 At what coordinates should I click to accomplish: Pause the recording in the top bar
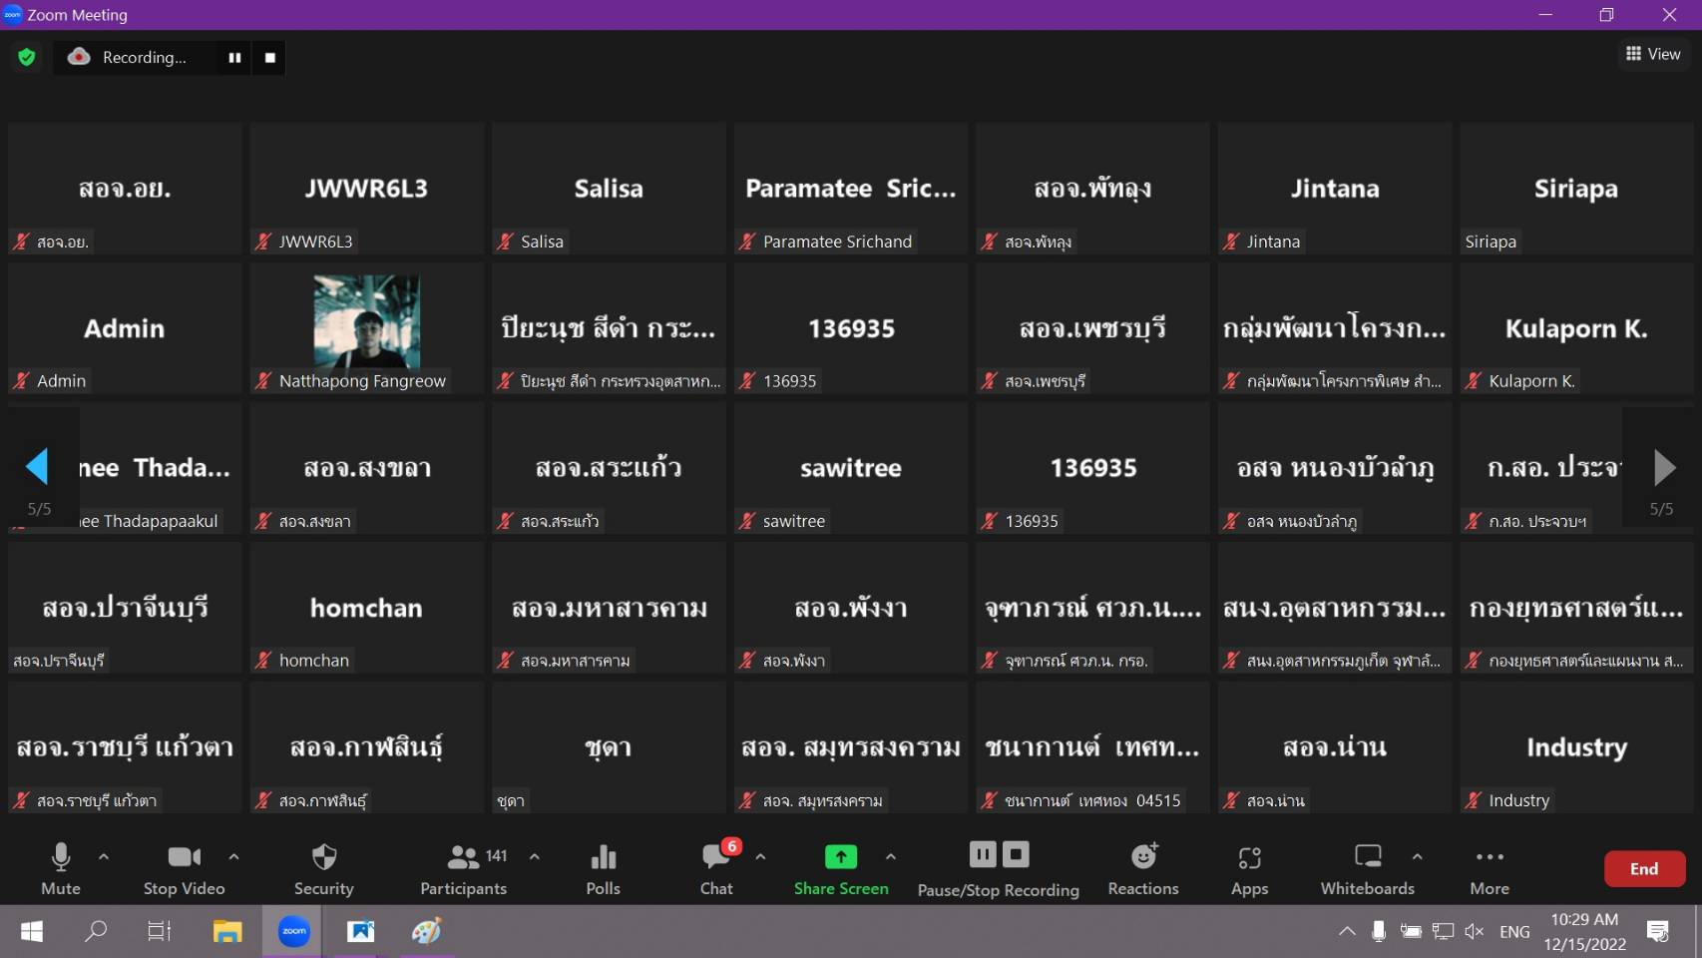[234, 58]
